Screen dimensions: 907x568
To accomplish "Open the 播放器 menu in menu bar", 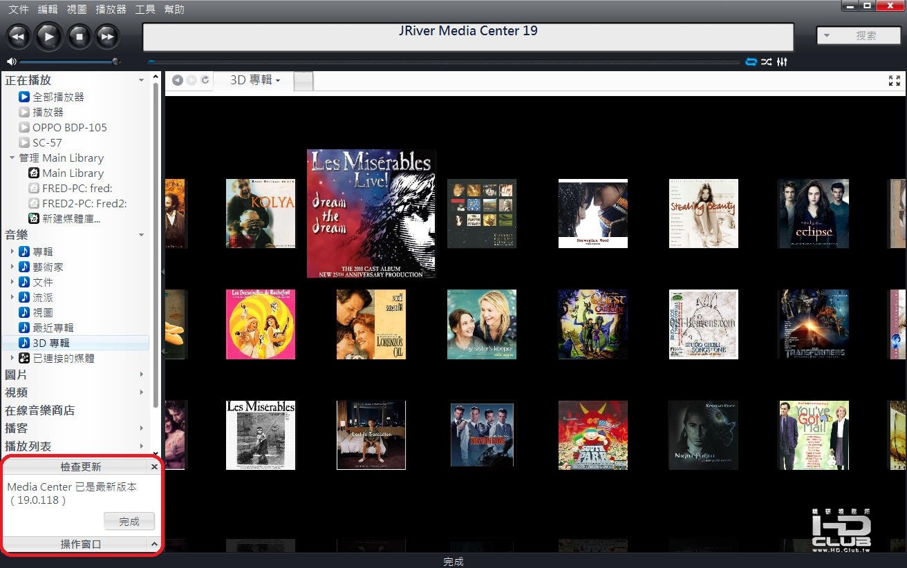I will [x=111, y=10].
